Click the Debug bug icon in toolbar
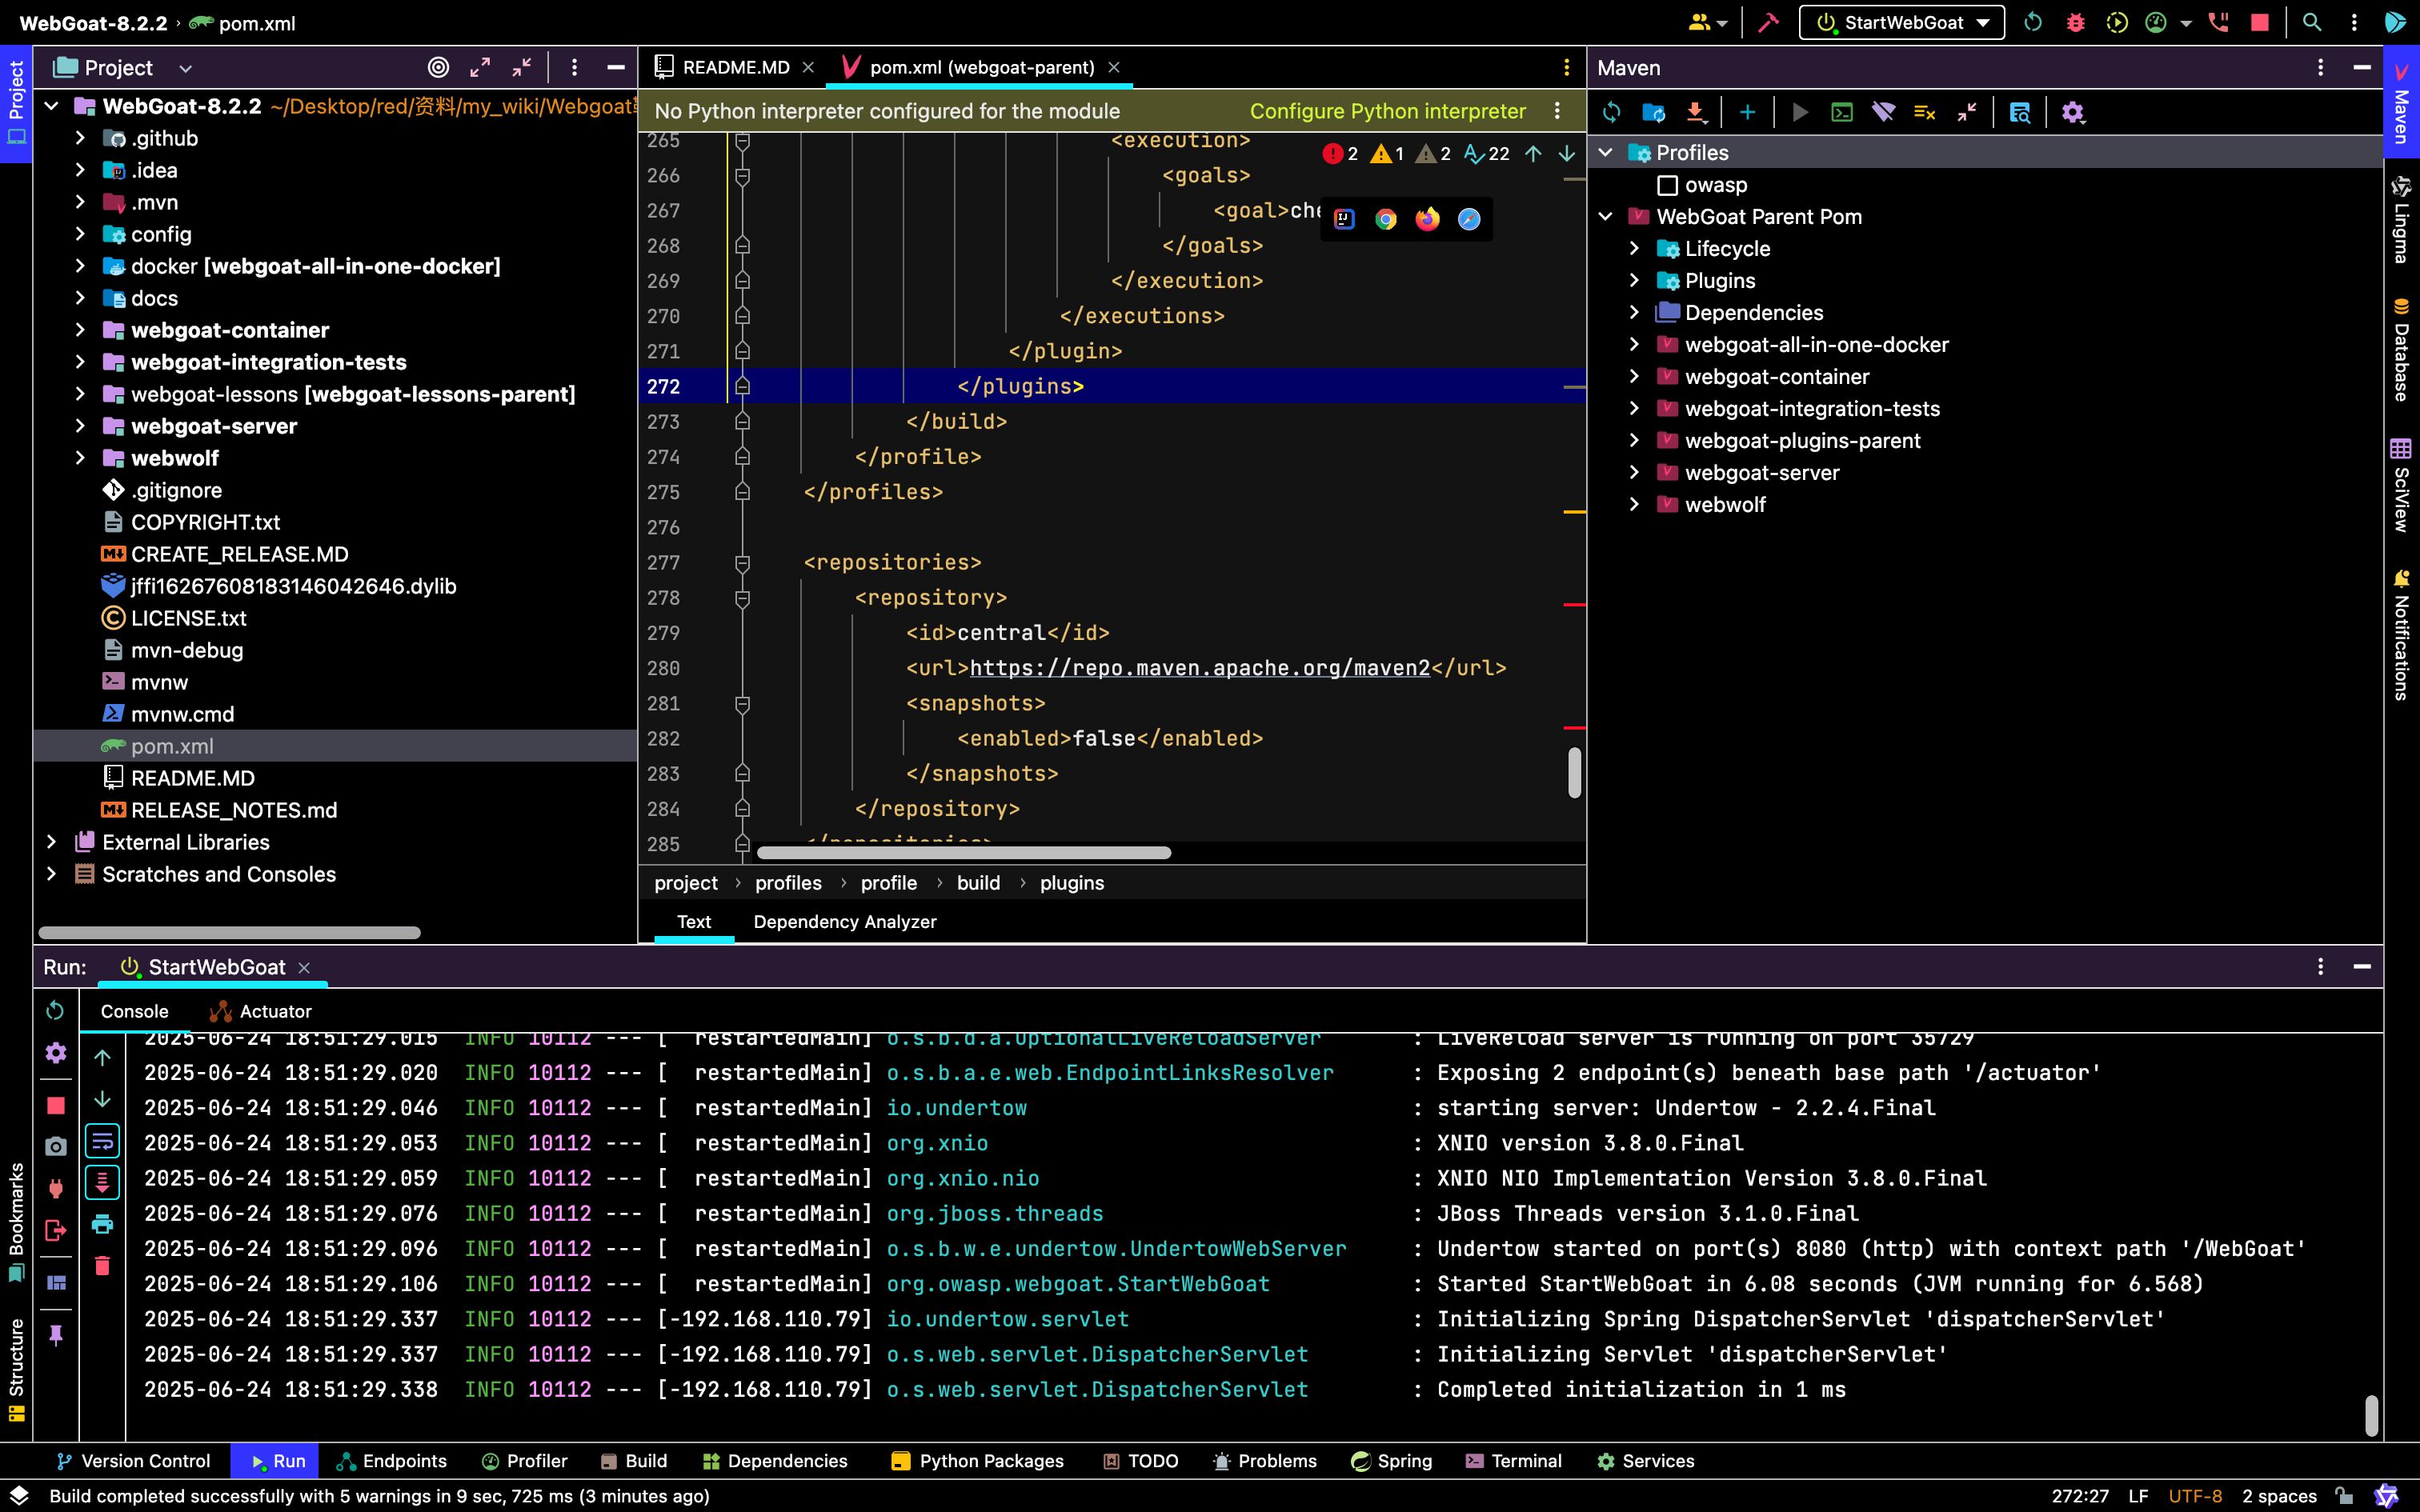 (x=2075, y=22)
